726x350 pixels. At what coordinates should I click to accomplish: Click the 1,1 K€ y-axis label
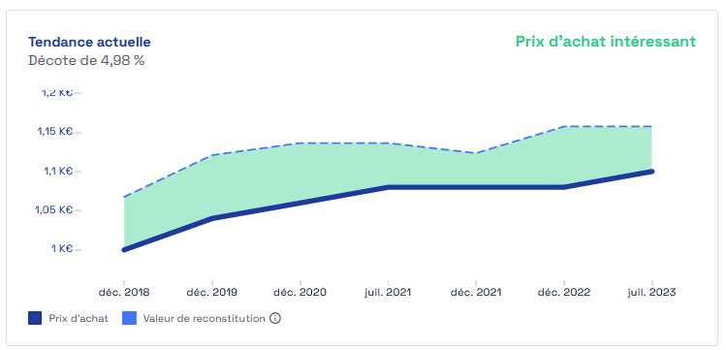pos(58,172)
